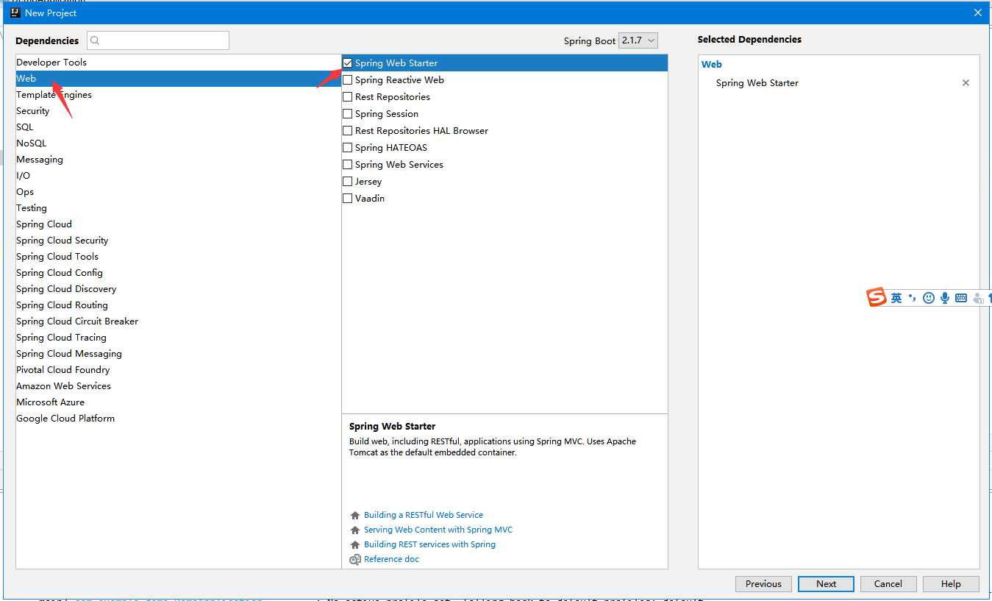992x601 pixels.
Task: Choose the SQL category
Action: [179, 127]
